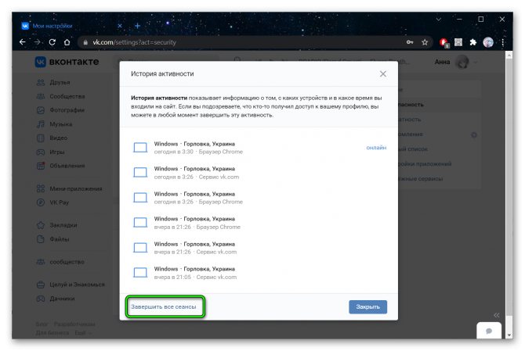
Task: Open 'Мини-приложения' in sidebar
Action: click(69, 188)
